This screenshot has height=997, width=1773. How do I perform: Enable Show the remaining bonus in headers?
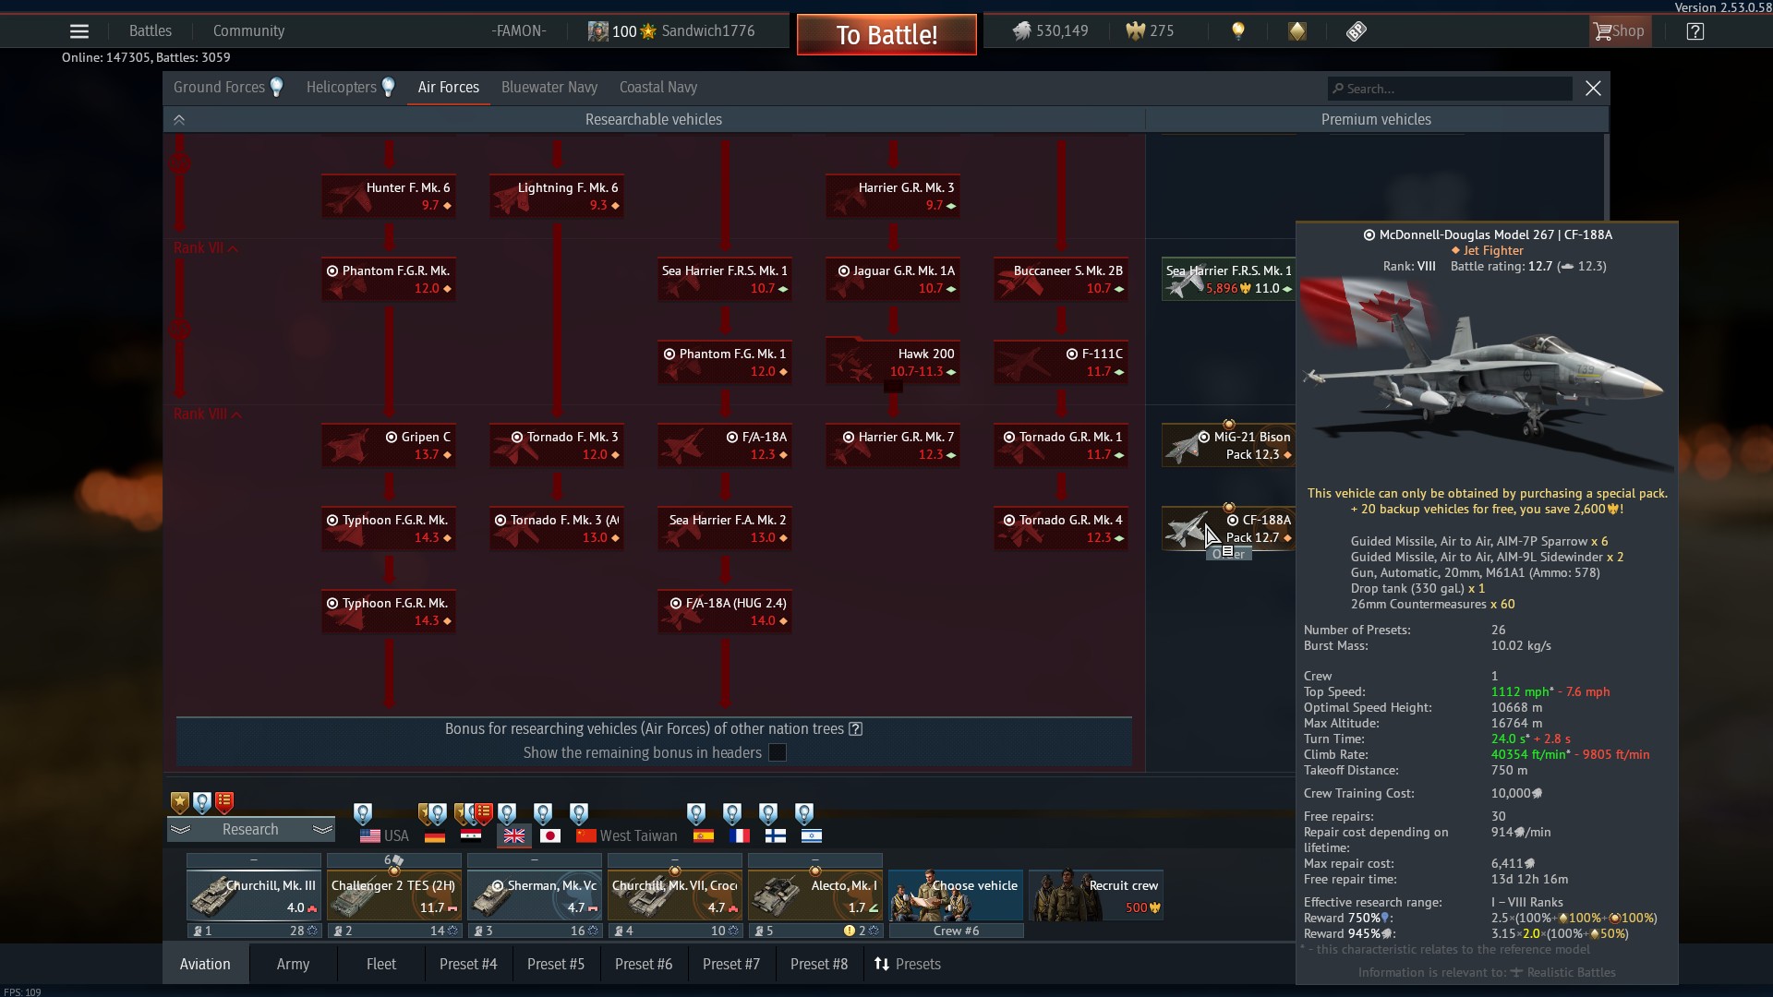tap(778, 752)
